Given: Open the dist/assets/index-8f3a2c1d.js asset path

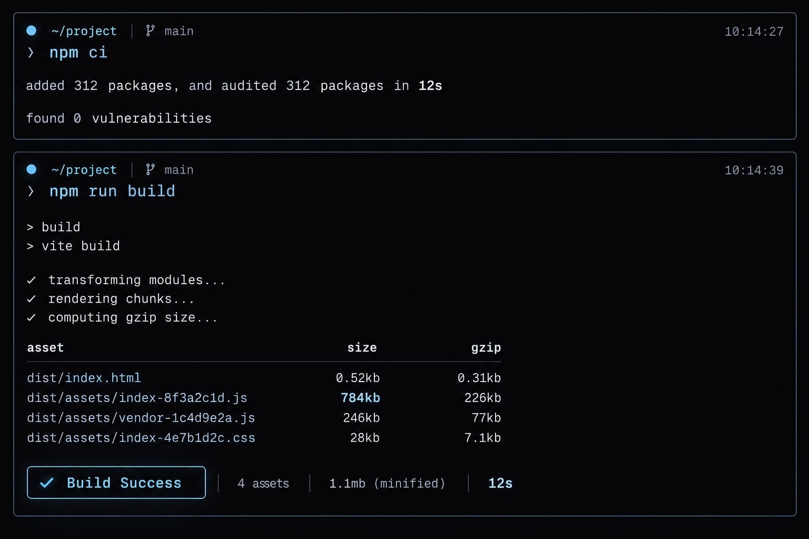Looking at the screenshot, I should click(137, 398).
